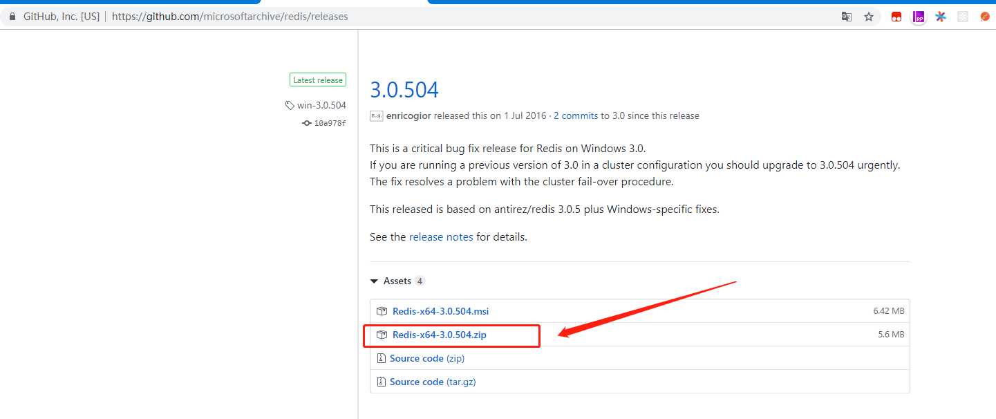
Task: Click the file icon for Source code (tar.gz)
Action: [x=381, y=382]
